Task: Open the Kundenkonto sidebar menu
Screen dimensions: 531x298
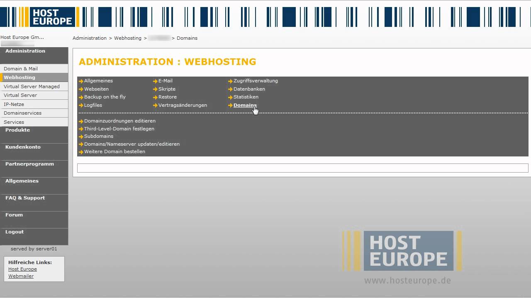Action: point(23,147)
